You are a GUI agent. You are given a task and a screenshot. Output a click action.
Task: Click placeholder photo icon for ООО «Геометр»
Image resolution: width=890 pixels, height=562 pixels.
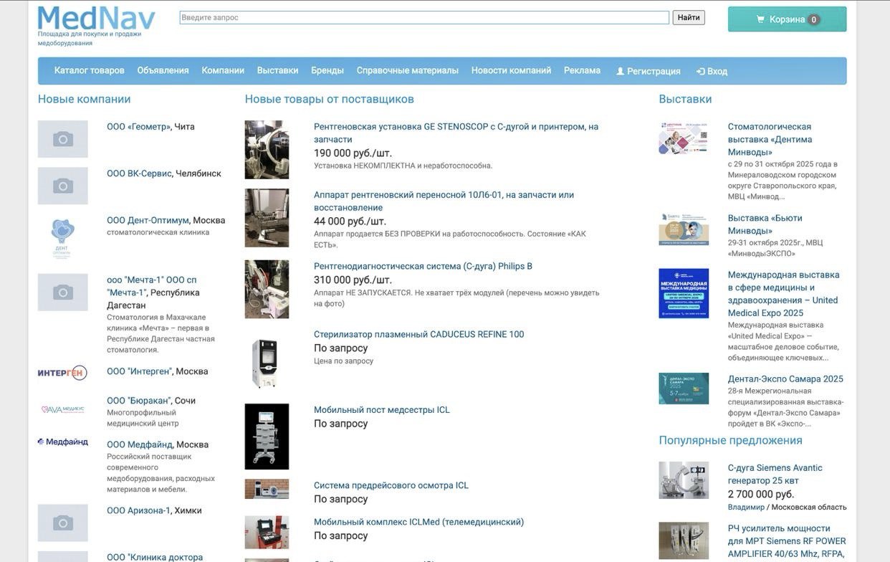point(63,139)
